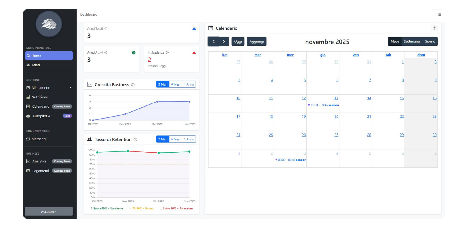Image resolution: width=456 pixels, height=228 pixels.
Task: Select 1 Anno range for Tasso di Retention
Action: coord(189,139)
